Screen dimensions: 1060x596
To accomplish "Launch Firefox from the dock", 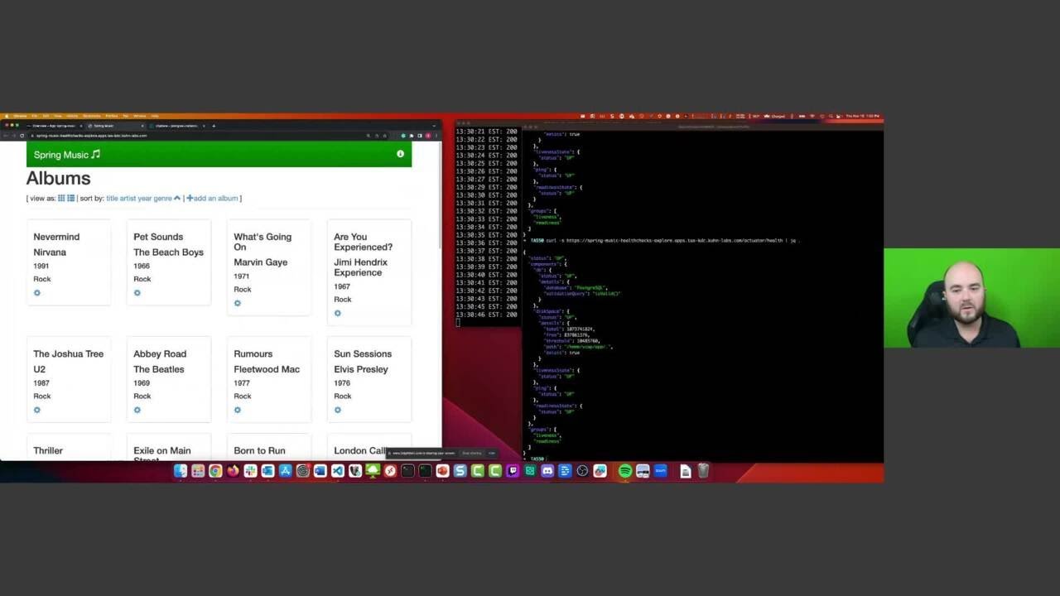I will [233, 472].
